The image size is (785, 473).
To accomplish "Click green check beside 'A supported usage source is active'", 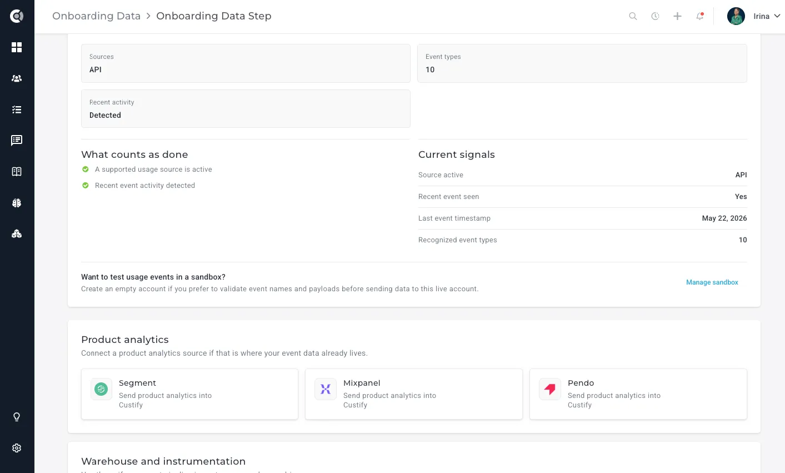I will 86,170.
